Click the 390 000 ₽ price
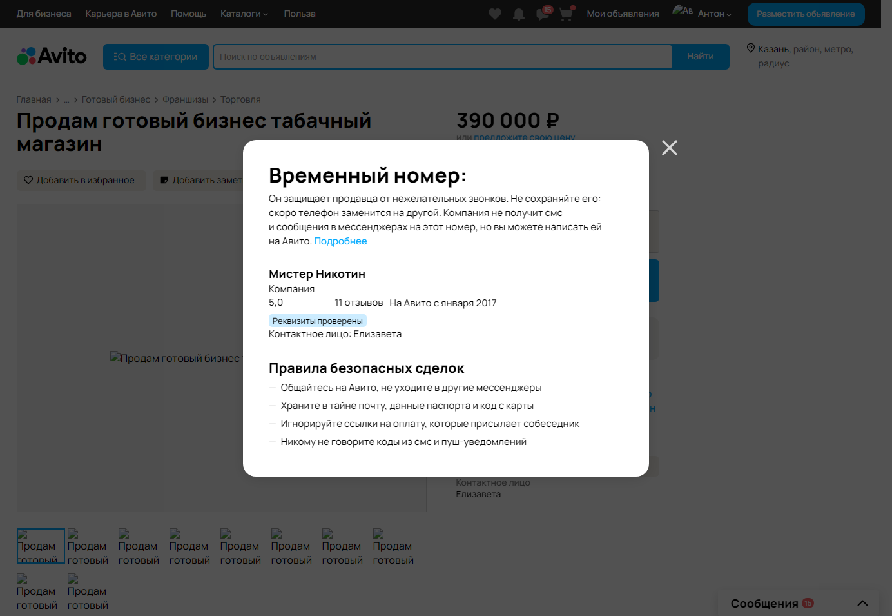Image resolution: width=892 pixels, height=616 pixels. [x=508, y=120]
